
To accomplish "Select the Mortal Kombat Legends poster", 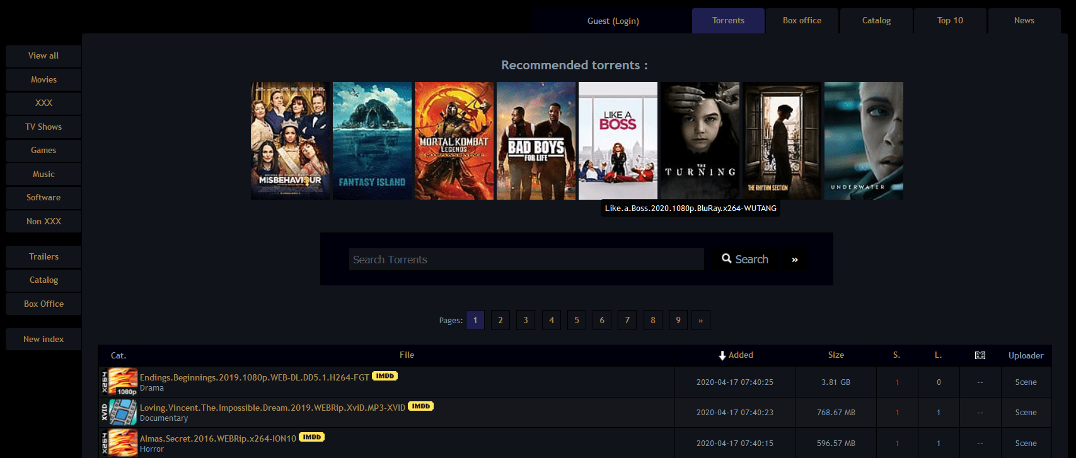I will 454,140.
